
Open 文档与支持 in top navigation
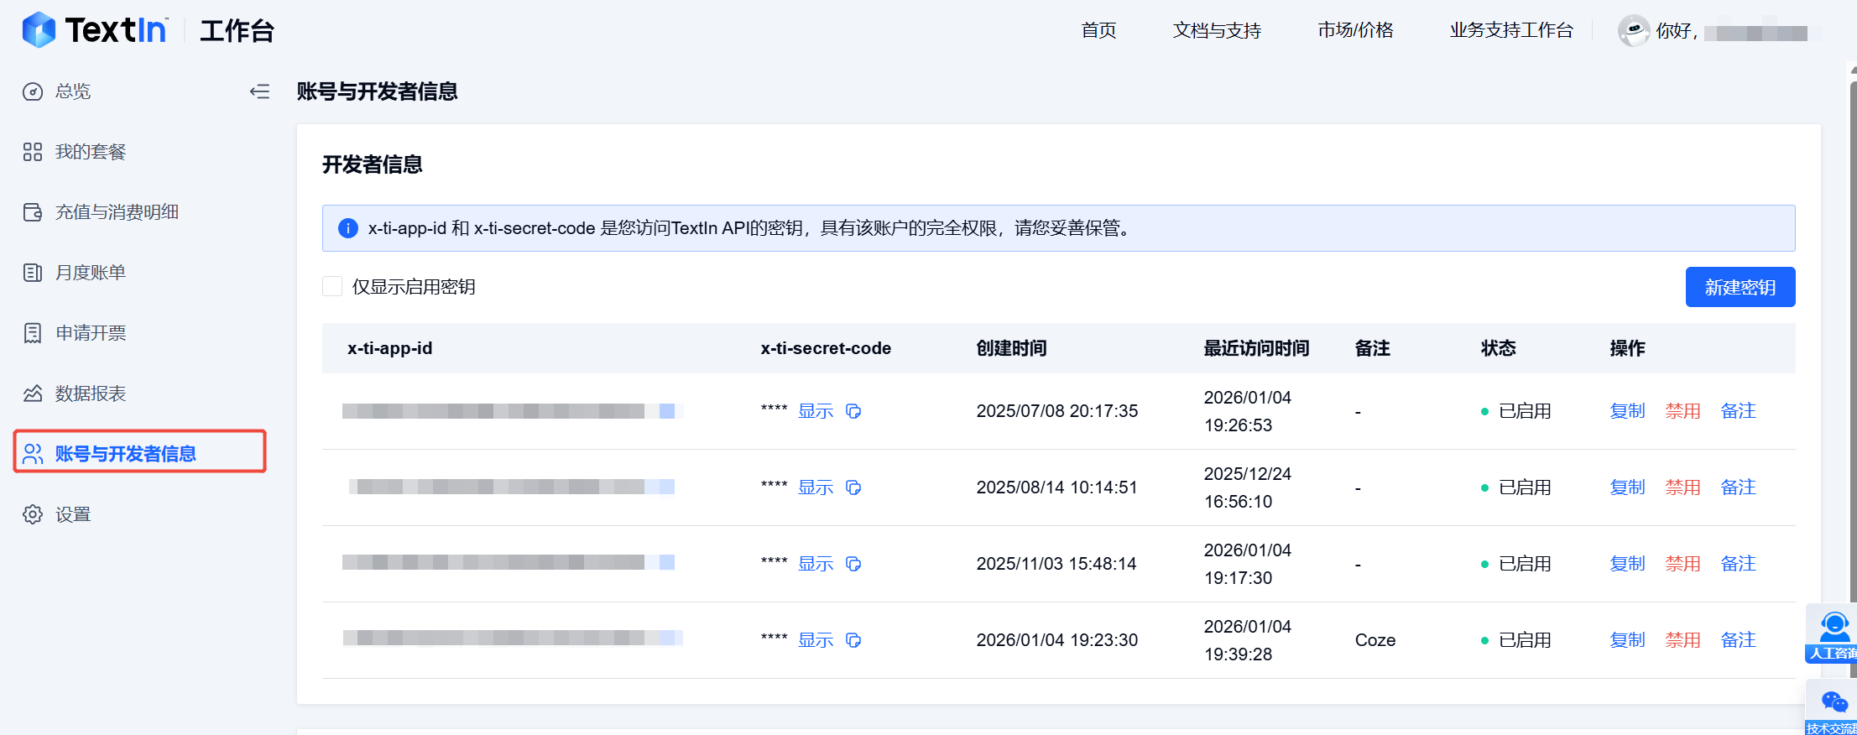coord(1217,31)
